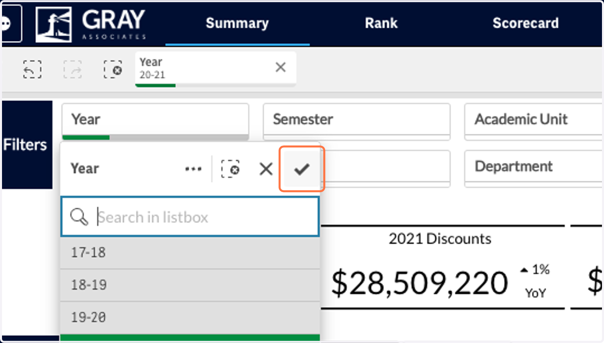This screenshot has height=343, width=604.
Task: Open the Year listbox more options menu
Action: tap(193, 169)
